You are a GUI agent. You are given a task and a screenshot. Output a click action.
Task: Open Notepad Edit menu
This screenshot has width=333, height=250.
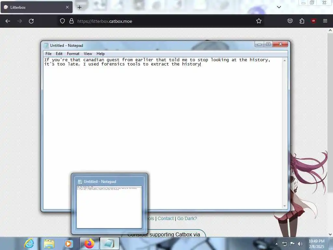coord(59,54)
